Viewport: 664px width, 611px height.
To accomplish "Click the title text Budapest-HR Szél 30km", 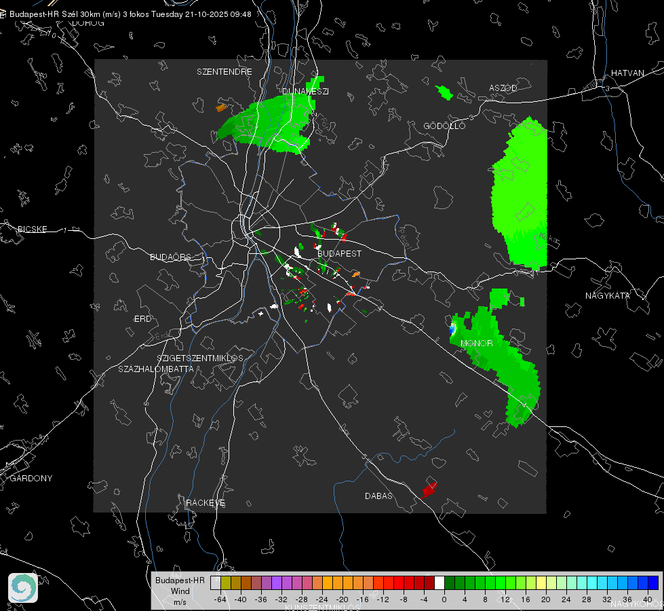I will (55, 14).
